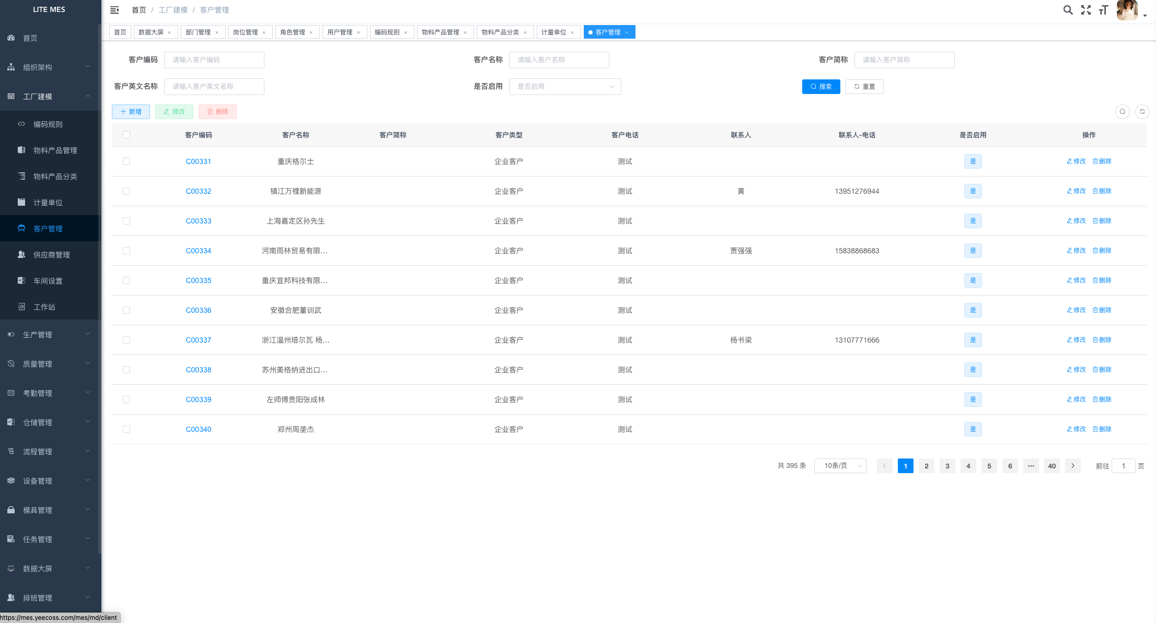The width and height of the screenshot is (1156, 623).
Task: Select the checkbox for row C00335
Action: click(126, 280)
